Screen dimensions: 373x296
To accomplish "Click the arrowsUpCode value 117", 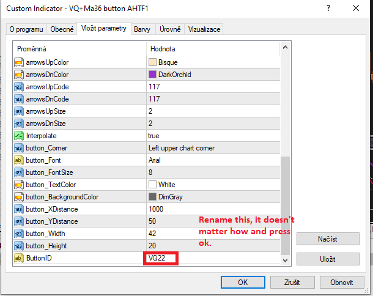I will (x=154, y=87).
